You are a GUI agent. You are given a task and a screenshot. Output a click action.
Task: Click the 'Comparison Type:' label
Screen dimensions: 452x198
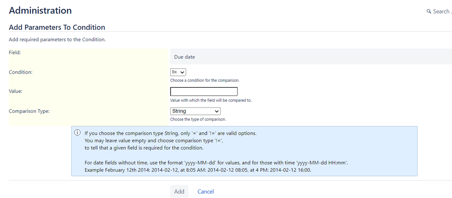point(29,111)
